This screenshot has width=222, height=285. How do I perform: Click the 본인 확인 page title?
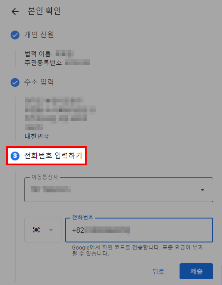pos(44,11)
